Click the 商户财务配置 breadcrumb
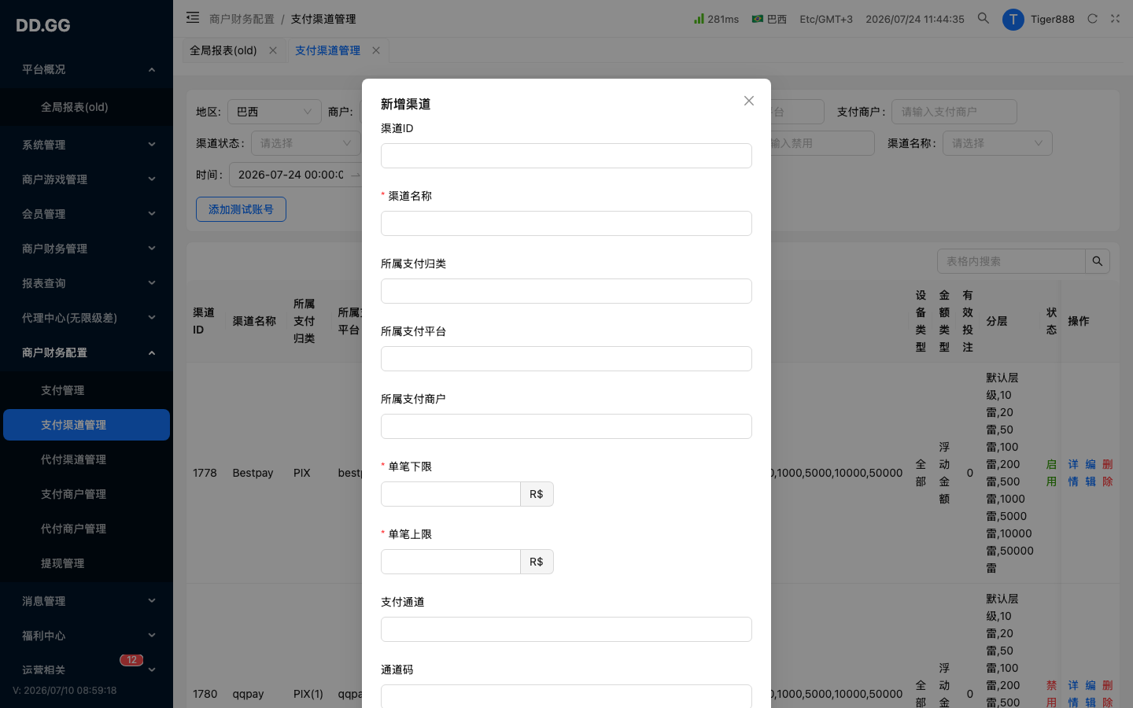The height and width of the screenshot is (708, 1133). (242, 19)
